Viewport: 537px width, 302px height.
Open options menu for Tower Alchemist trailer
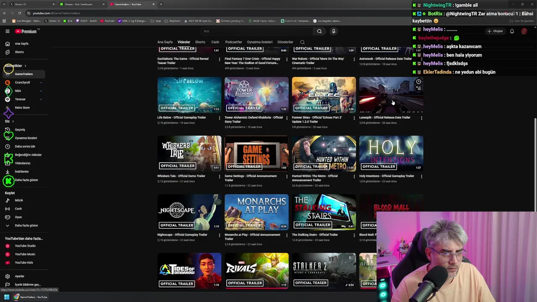[287, 118]
